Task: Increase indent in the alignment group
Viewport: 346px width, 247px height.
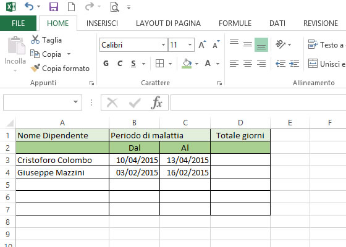Action: 294,64
